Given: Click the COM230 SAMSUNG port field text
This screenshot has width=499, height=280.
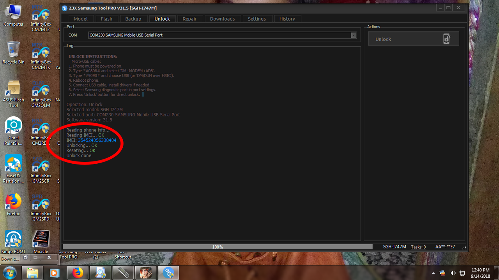Looking at the screenshot, I should [126, 35].
